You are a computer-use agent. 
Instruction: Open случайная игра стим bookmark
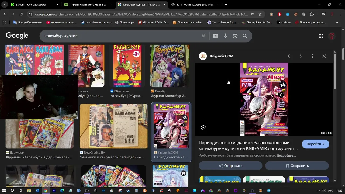click(96, 22)
